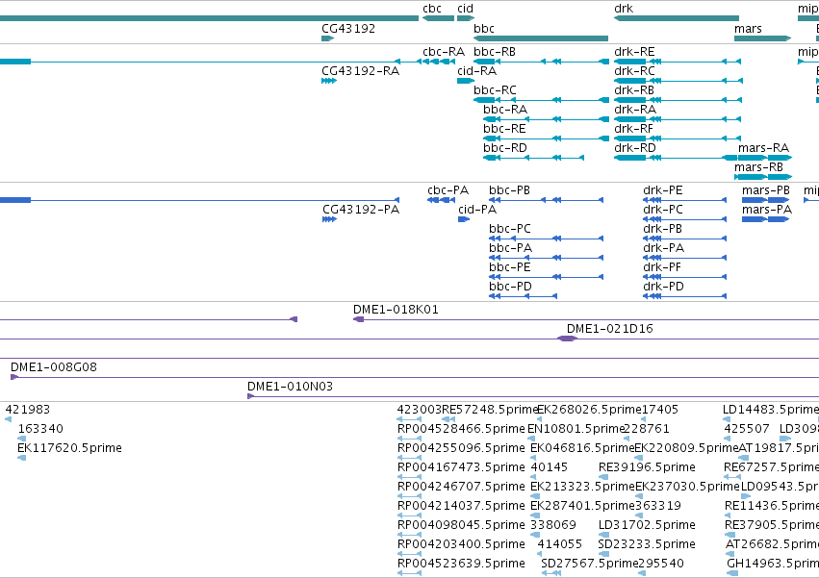
Task: Click the RP004167473.5prime EST label
Action: tap(461, 467)
